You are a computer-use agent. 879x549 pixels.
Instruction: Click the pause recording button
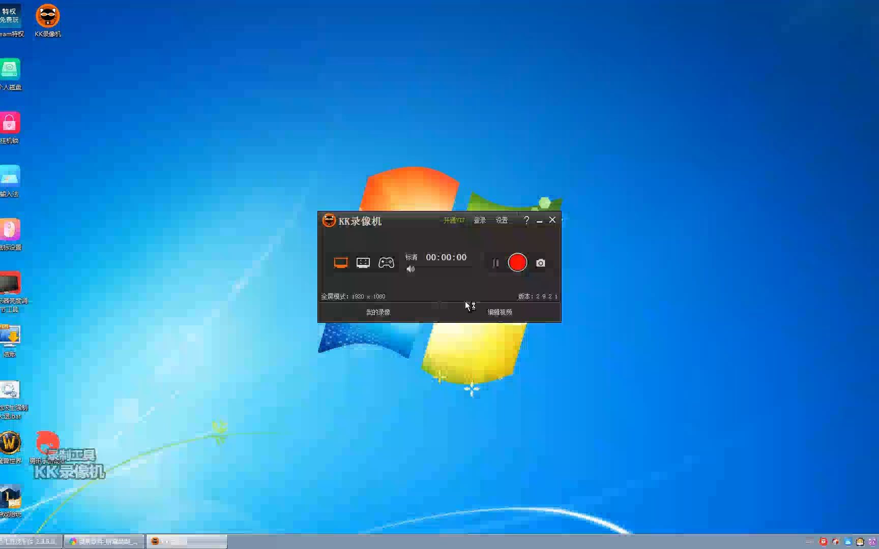(495, 263)
